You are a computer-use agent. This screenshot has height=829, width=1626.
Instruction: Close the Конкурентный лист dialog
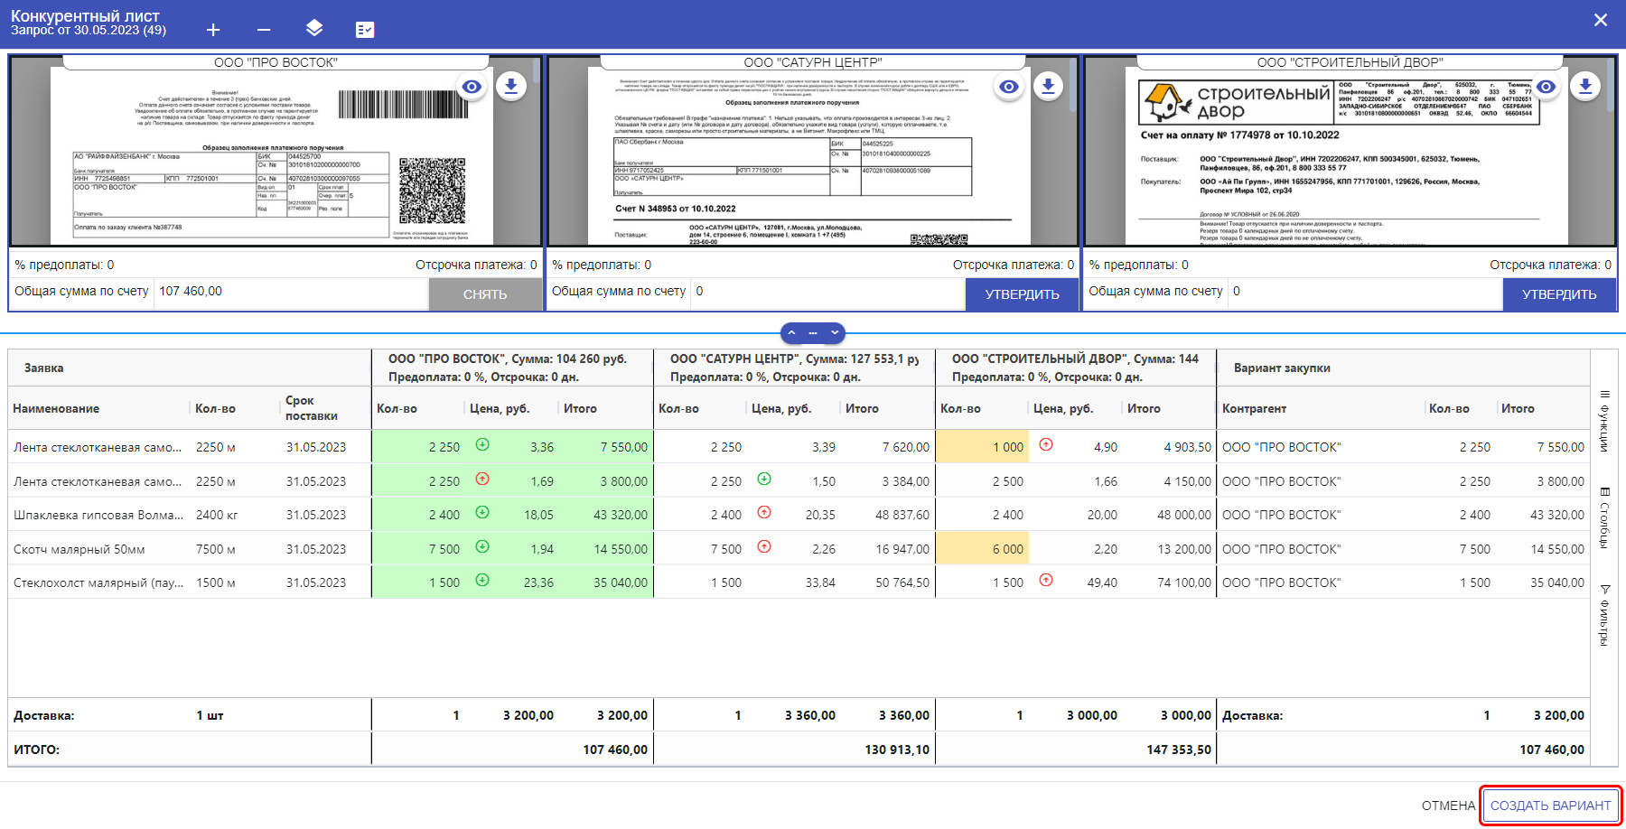1601,20
